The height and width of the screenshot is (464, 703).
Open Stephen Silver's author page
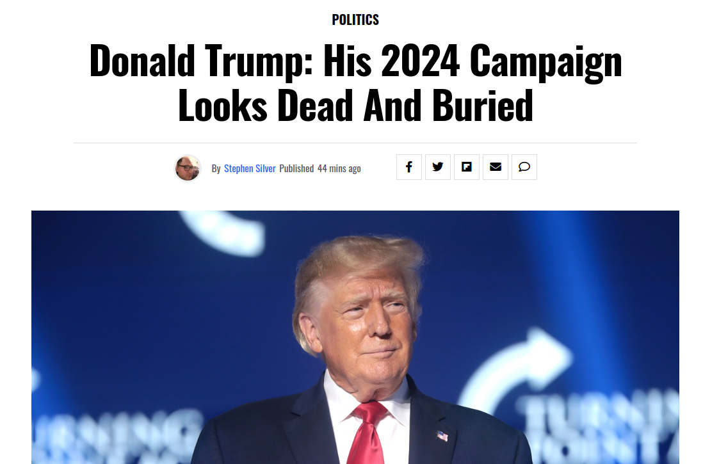tap(250, 168)
